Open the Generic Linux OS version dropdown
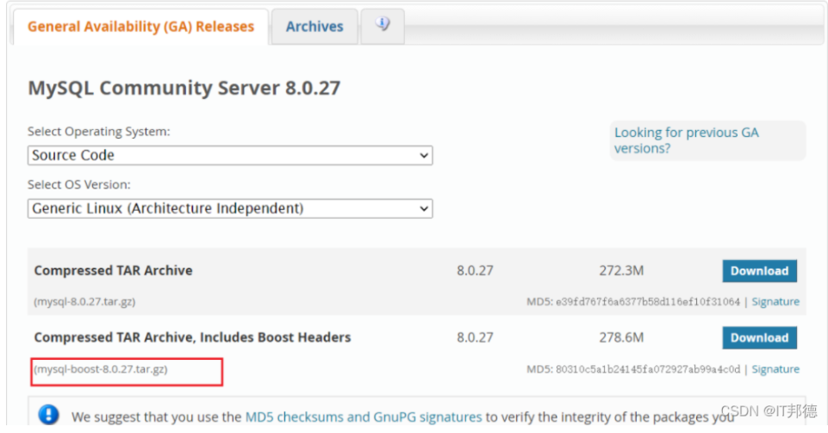The image size is (828, 433). tap(230, 209)
